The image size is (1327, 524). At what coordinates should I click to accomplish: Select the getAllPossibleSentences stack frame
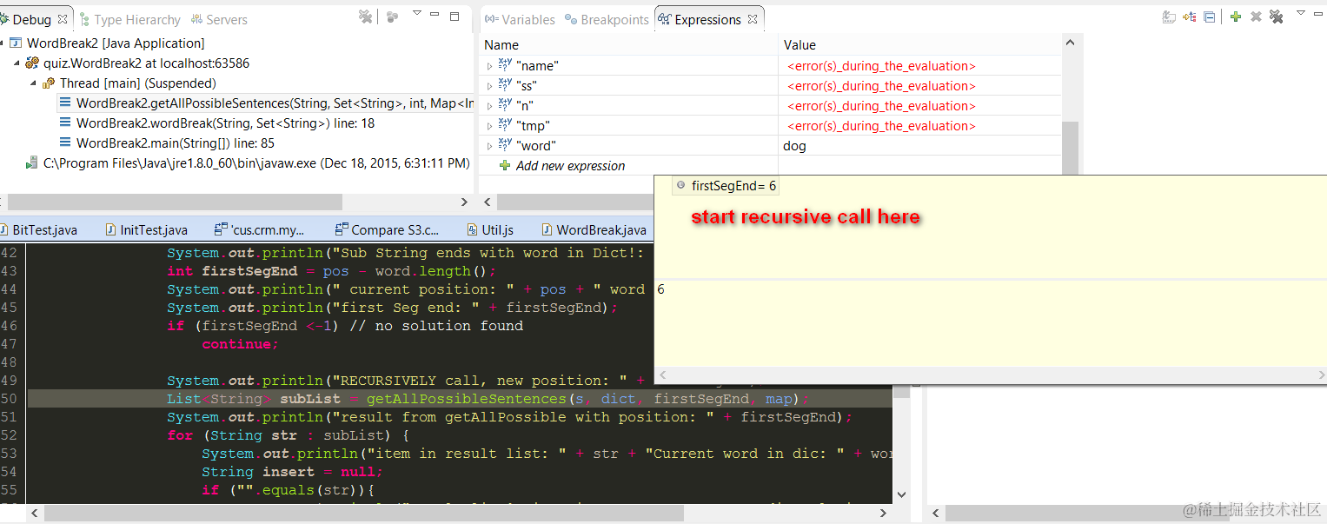266,103
